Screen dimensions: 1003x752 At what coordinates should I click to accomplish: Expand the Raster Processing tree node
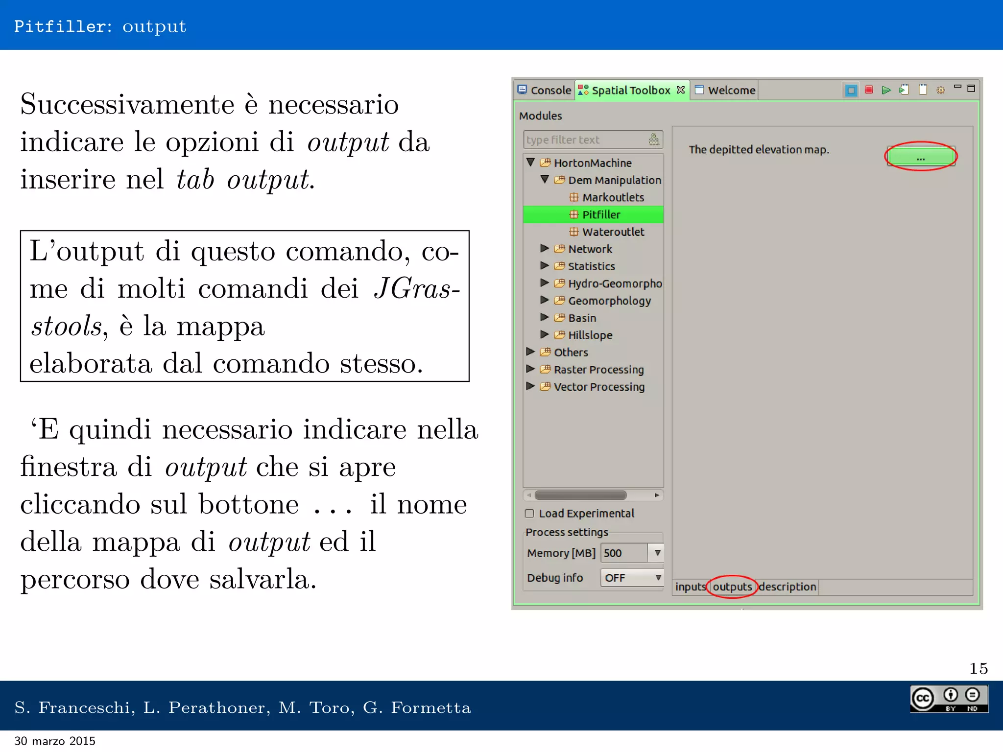(x=530, y=369)
